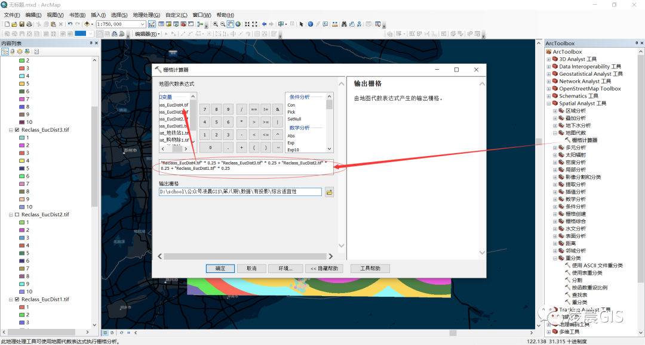Click the << 隐藏帮助 button
The width and height of the screenshot is (645, 345).
coord(324,268)
